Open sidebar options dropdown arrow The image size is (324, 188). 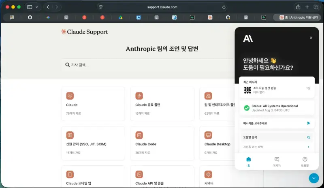37,7
